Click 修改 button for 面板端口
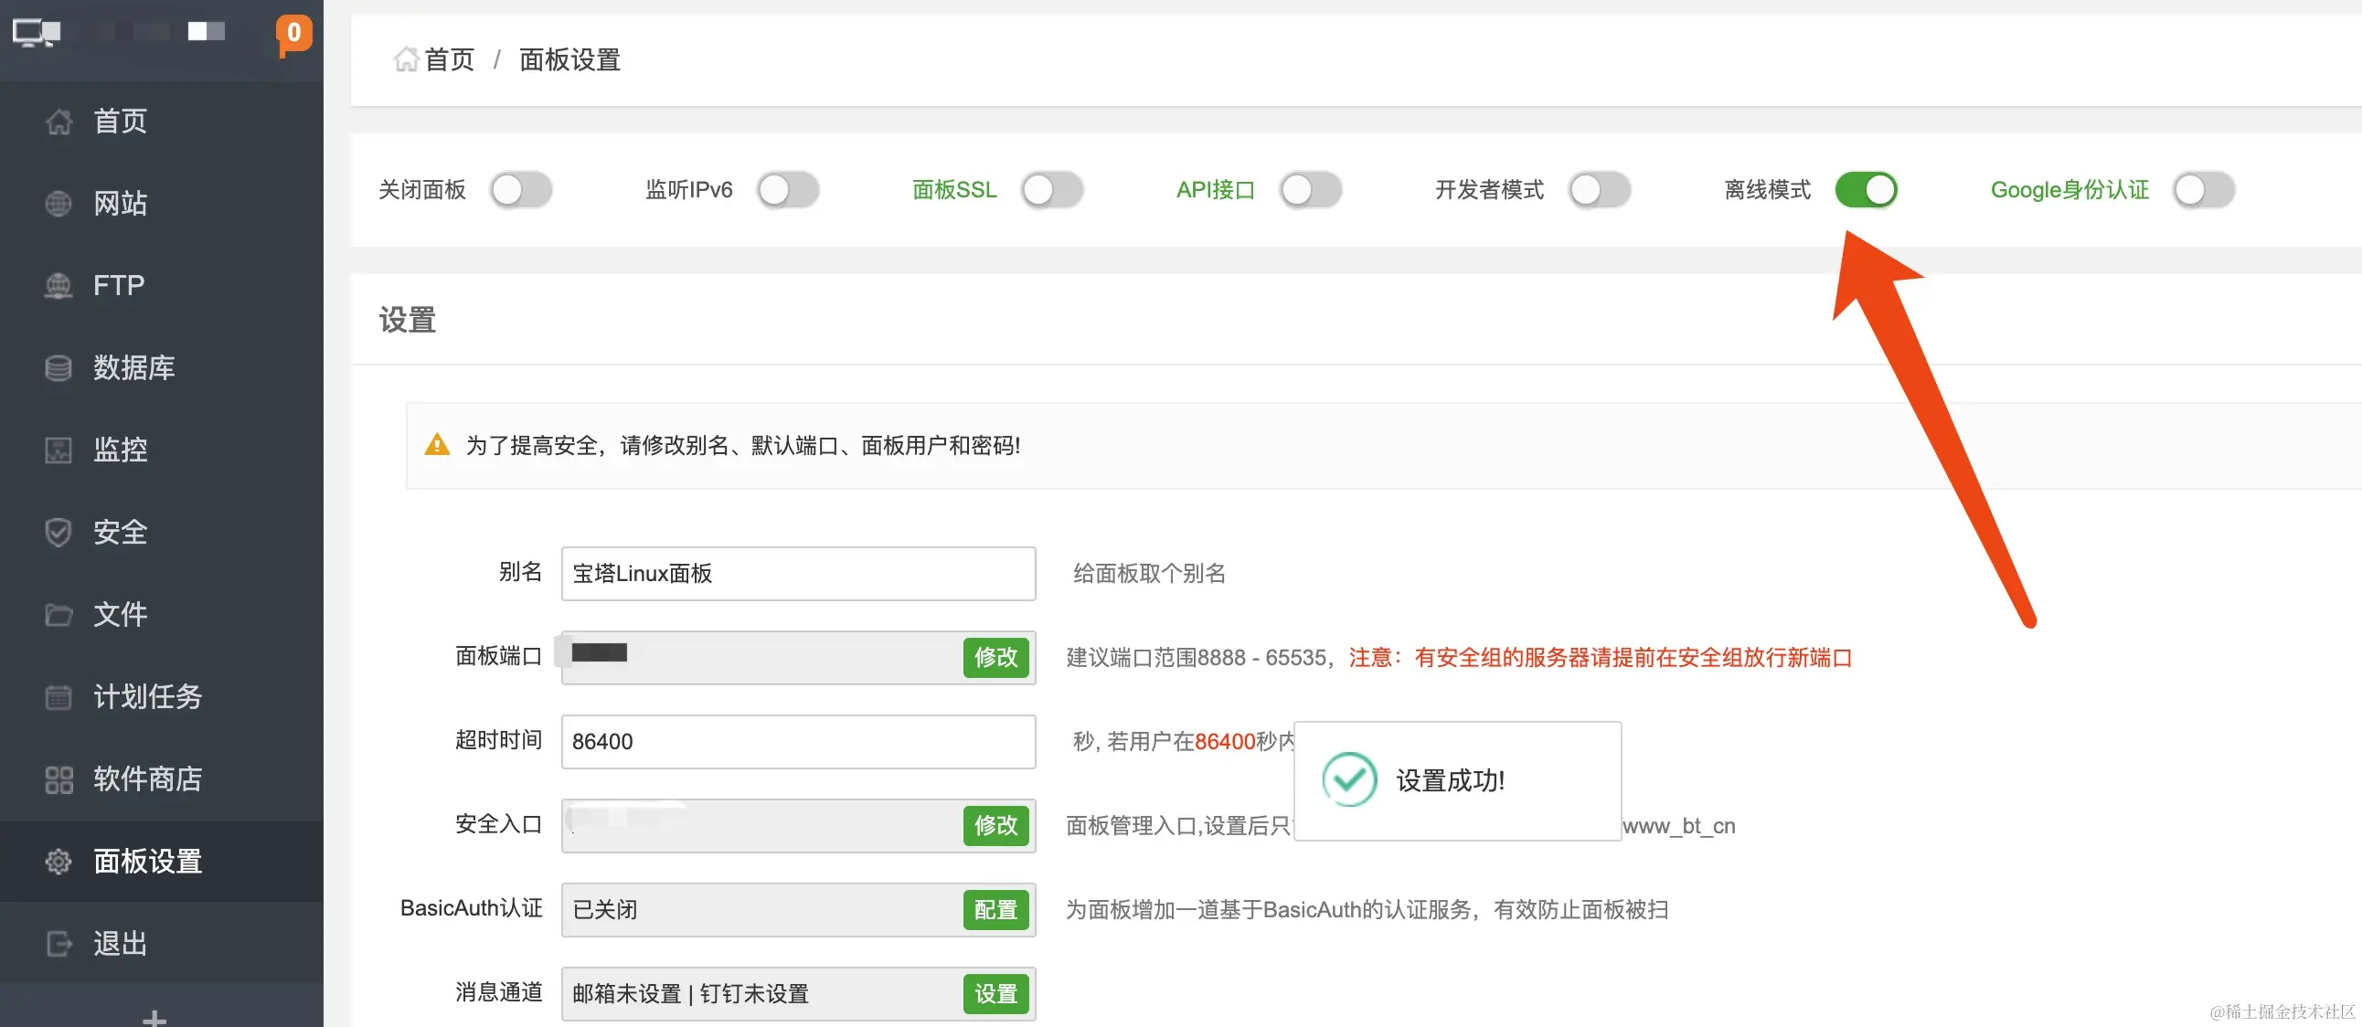 tap(995, 657)
